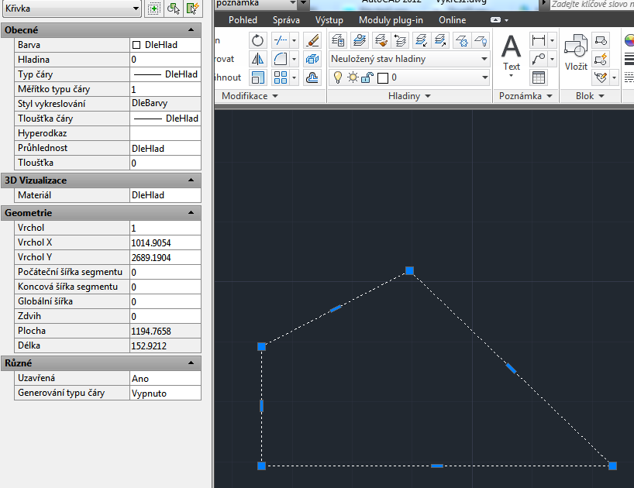The width and height of the screenshot is (634, 488).
Task: Expand the Modifikace panel
Action: (x=250, y=96)
